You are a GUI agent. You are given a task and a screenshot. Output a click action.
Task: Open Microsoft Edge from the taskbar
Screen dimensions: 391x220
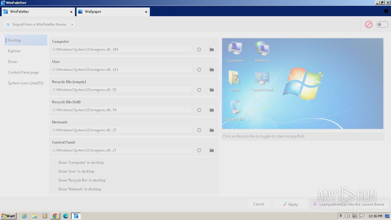[x=65, y=216]
